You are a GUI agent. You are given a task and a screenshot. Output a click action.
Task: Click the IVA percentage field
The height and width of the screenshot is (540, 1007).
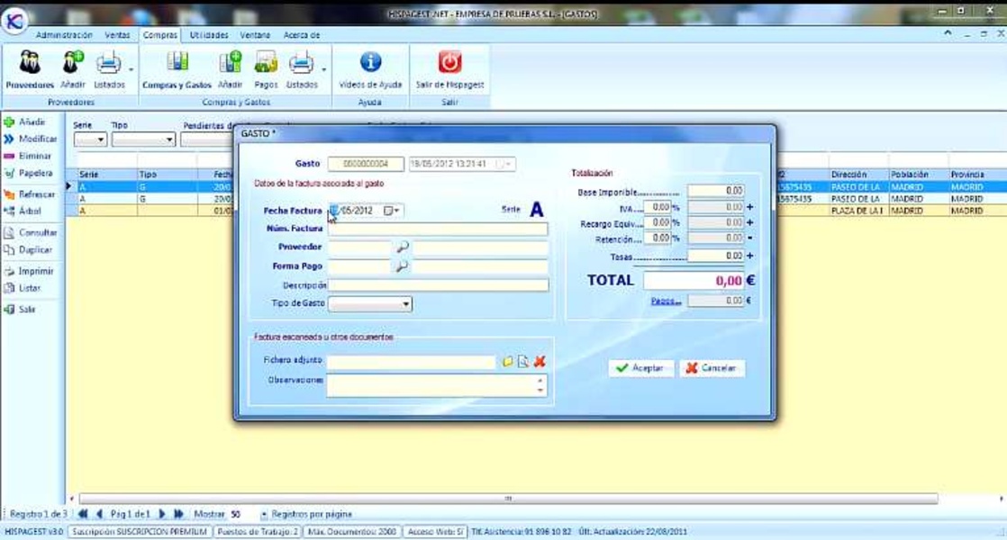[658, 207]
